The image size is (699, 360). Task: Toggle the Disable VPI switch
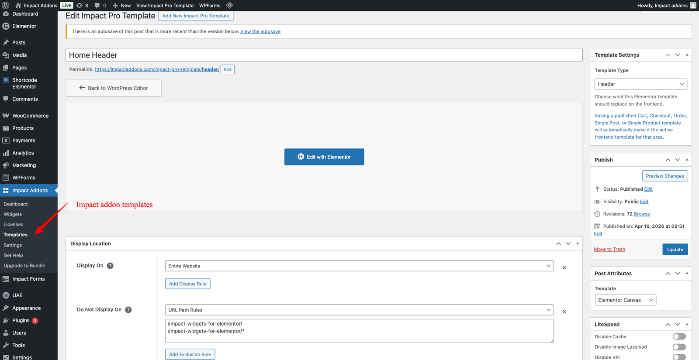679,357
